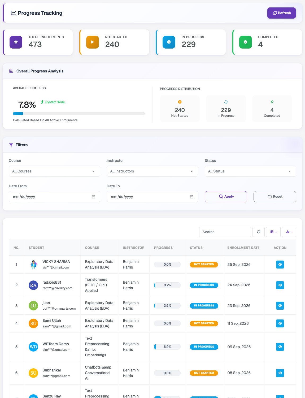
Task: View details for Sami Ullah enrollment
Action: 280,323
